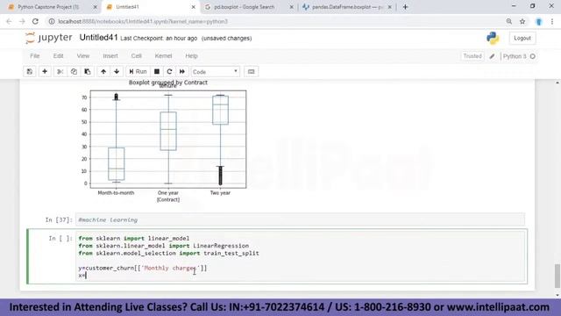Open the Kernel menu

(x=164, y=56)
